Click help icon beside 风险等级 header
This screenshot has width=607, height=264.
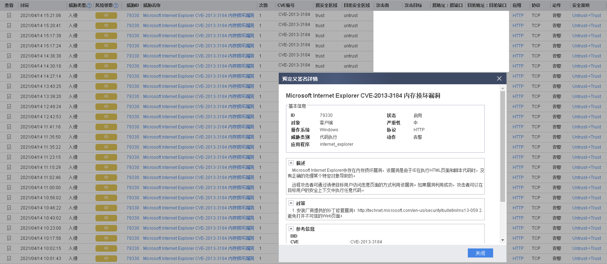[116, 5]
